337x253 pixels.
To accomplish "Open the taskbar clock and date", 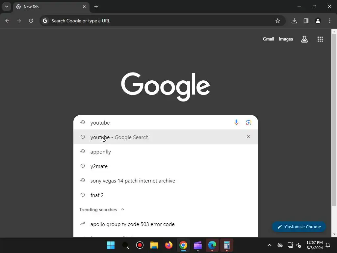I will point(315,245).
